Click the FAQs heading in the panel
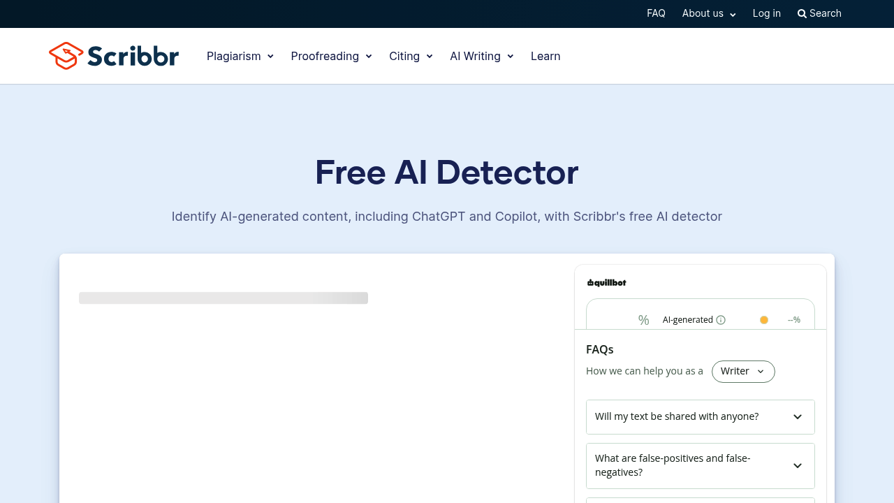The image size is (894, 503). (600, 349)
